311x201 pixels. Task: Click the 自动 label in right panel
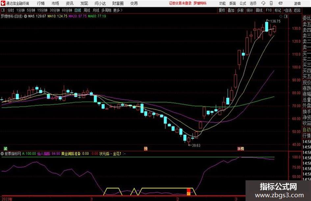[x=307, y=130]
